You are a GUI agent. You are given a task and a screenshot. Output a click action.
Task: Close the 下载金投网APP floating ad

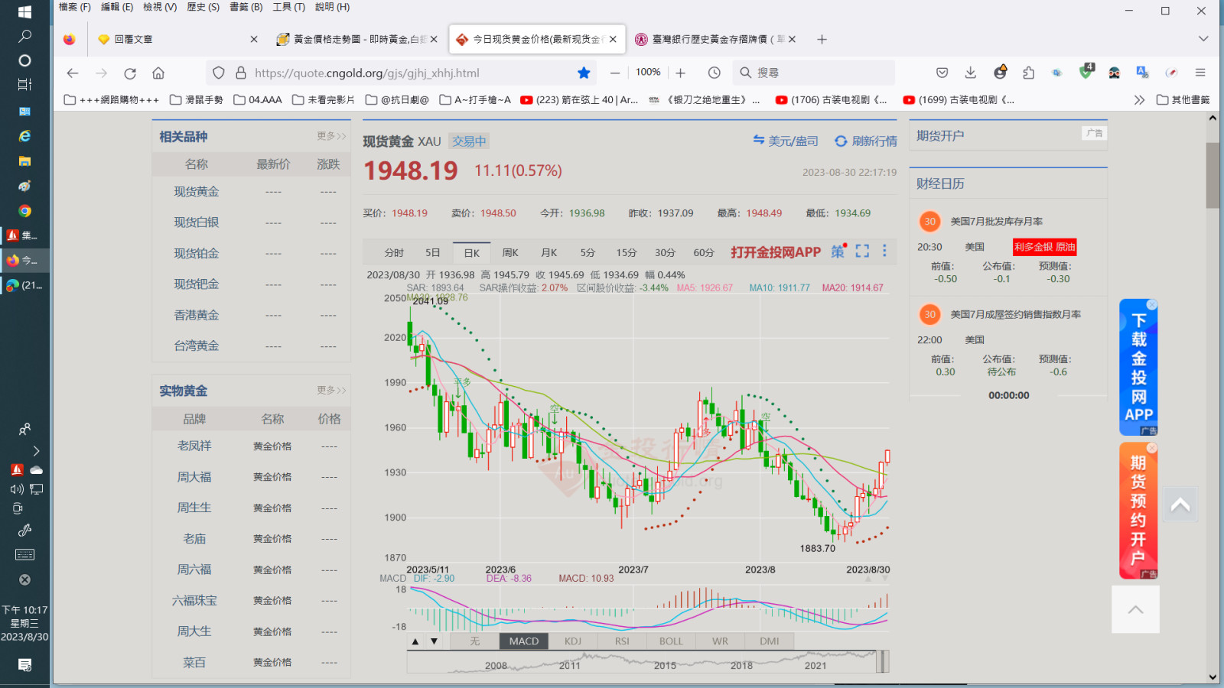1151,305
